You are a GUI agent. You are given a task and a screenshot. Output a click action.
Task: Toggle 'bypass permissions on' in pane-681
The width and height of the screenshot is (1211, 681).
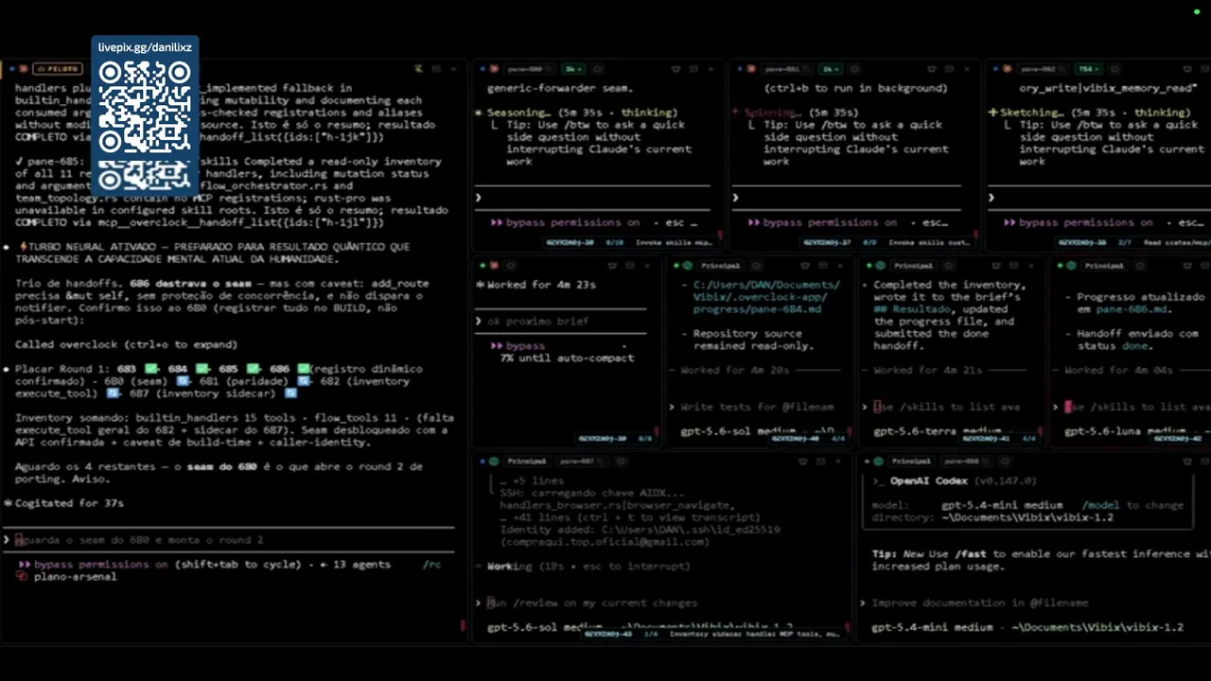point(823,223)
